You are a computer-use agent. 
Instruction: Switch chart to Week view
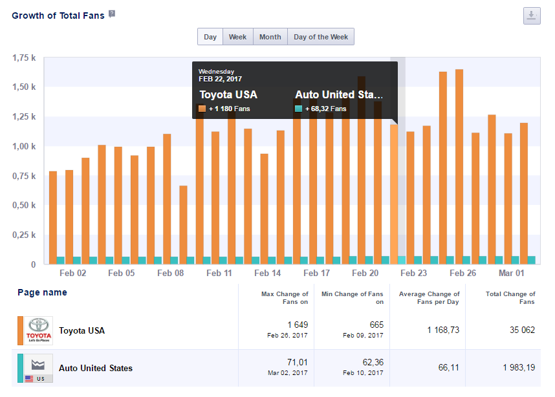[x=237, y=37]
